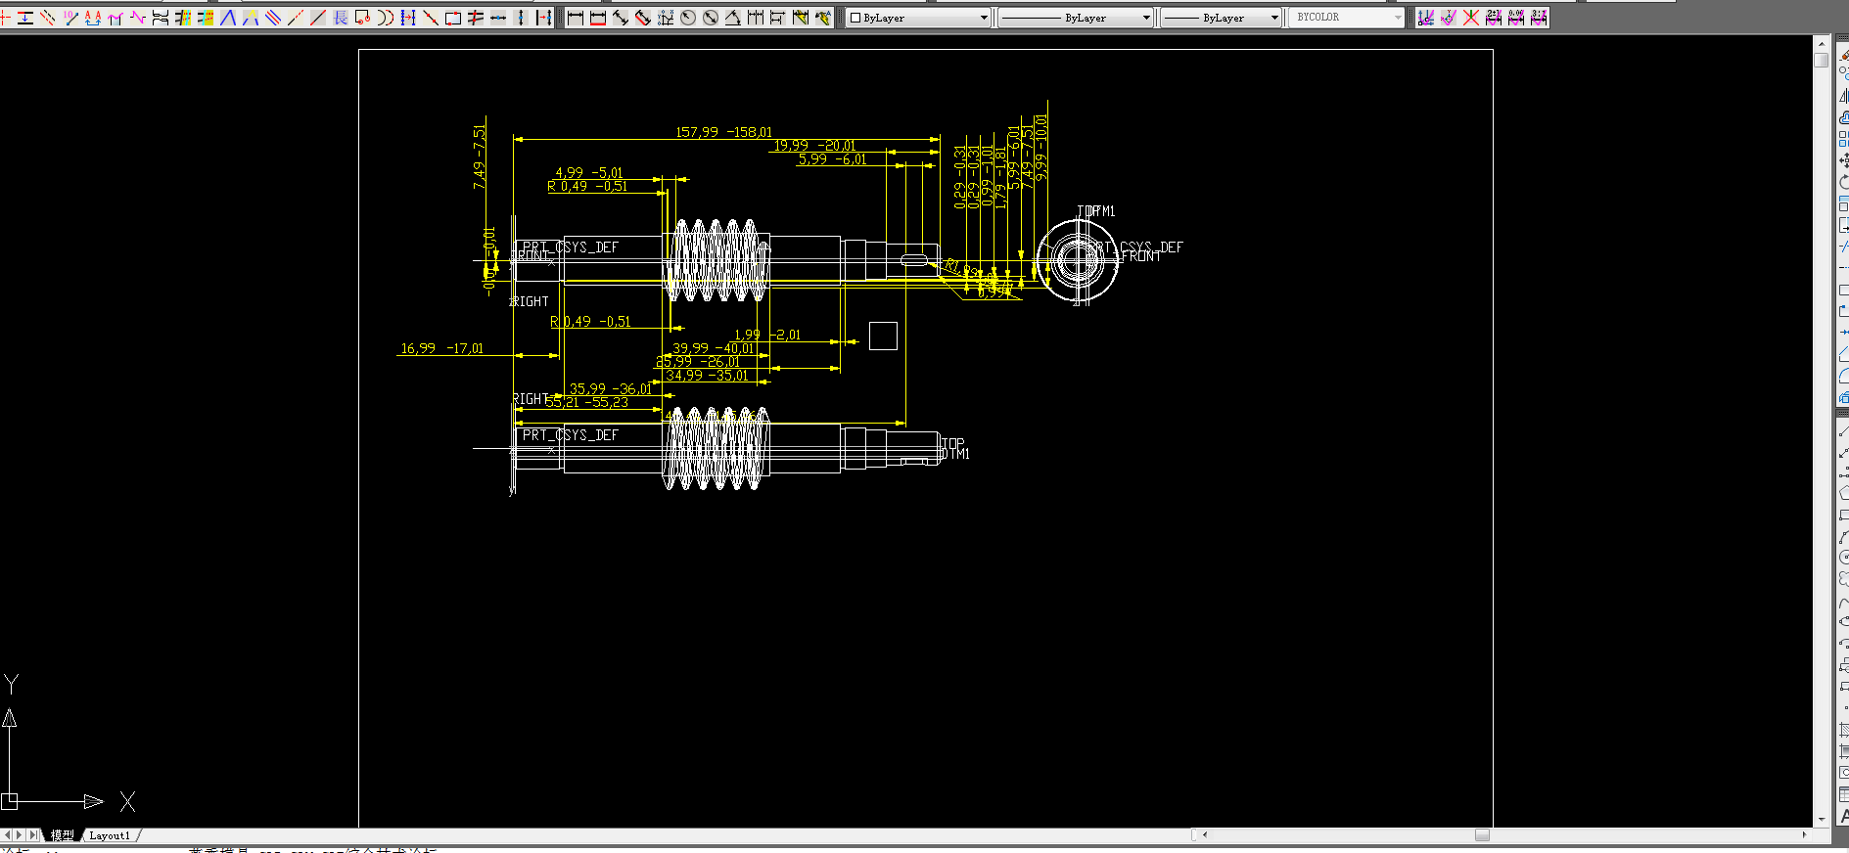Click the horizontal scrollbar thumb

(1482, 834)
